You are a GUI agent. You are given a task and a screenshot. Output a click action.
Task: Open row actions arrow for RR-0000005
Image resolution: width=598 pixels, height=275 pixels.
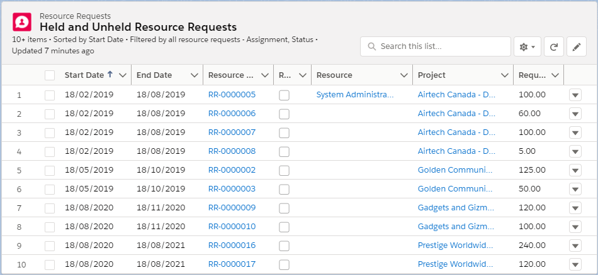click(575, 95)
